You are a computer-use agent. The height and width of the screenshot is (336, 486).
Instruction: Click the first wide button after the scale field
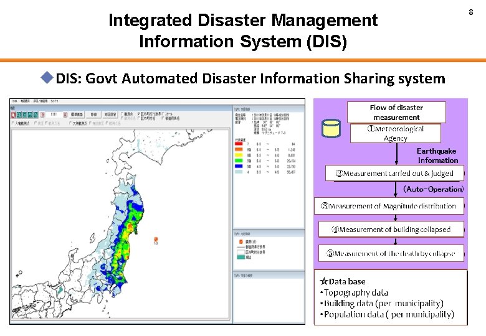click(x=77, y=114)
